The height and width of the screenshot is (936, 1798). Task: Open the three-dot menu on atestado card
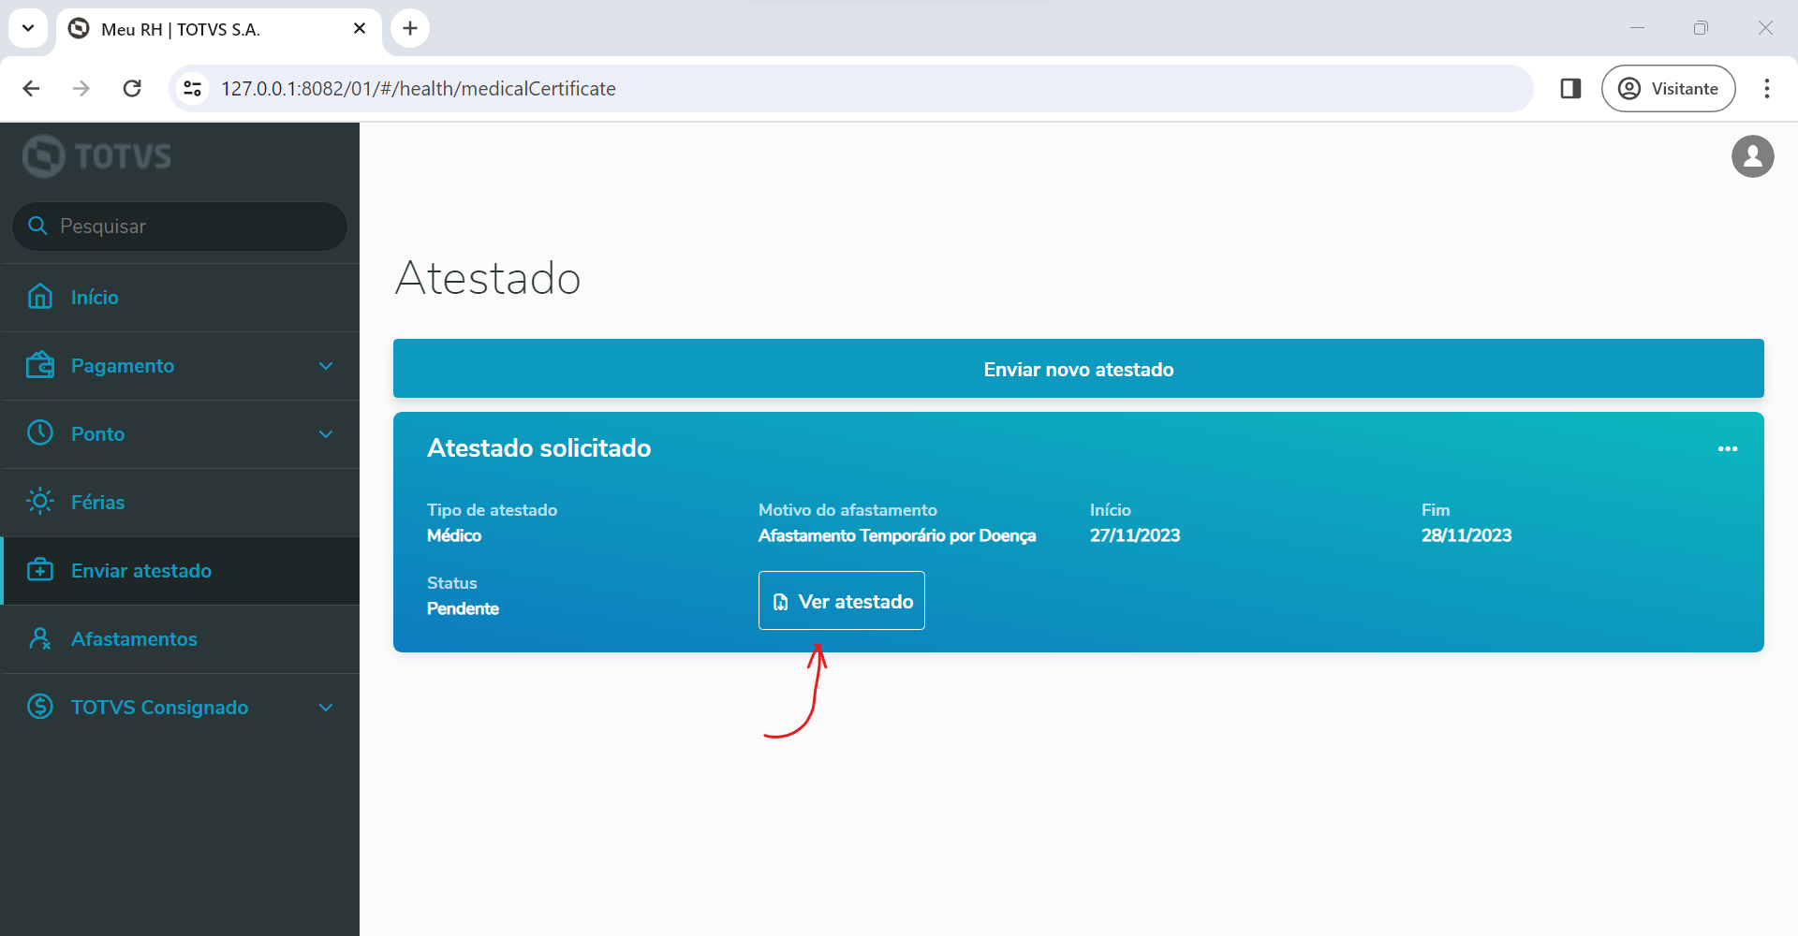click(x=1727, y=449)
